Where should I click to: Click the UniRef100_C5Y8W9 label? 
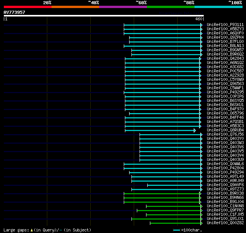(x=225, y=80)
